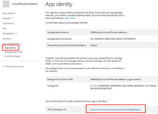Expand the Monetization menu chevron
The height and width of the screenshot is (114, 158).
pyautogui.click(x=16, y=33)
